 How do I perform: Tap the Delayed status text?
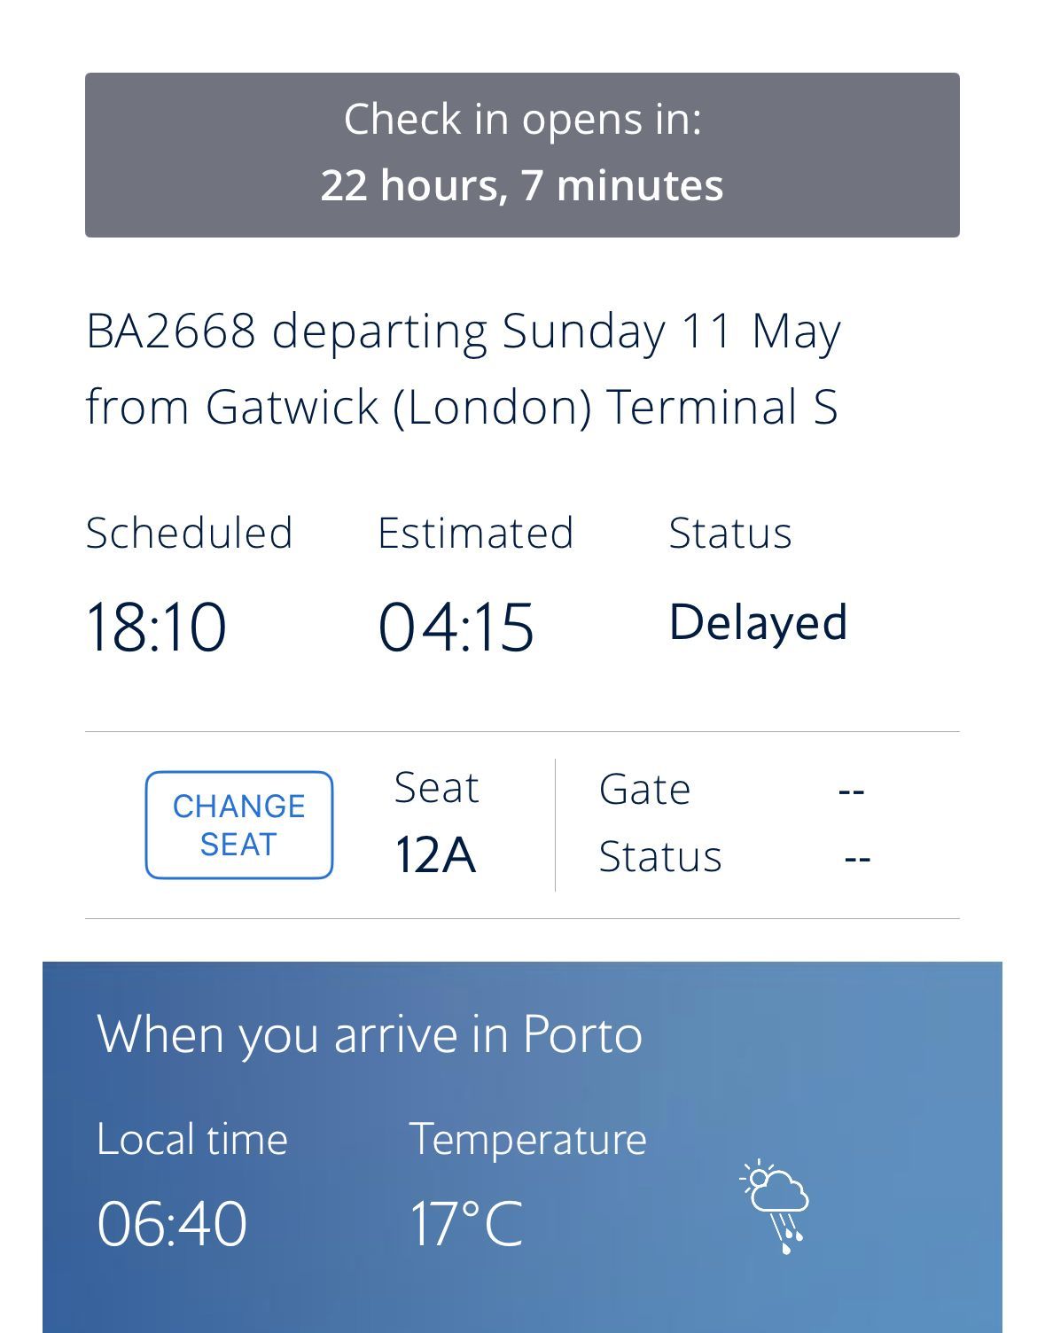coord(758,623)
